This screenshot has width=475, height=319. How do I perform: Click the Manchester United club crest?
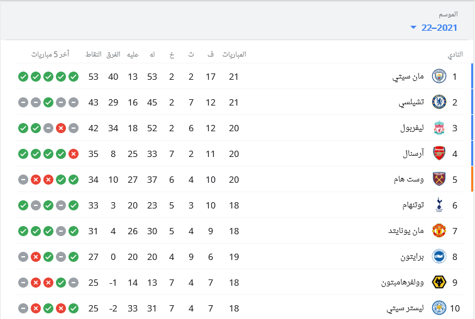(439, 231)
